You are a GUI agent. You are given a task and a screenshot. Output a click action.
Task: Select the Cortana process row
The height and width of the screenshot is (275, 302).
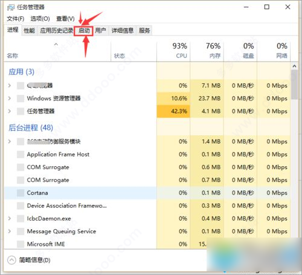[x=147, y=193]
